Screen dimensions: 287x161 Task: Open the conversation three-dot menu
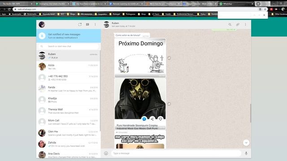[x=245, y=25]
